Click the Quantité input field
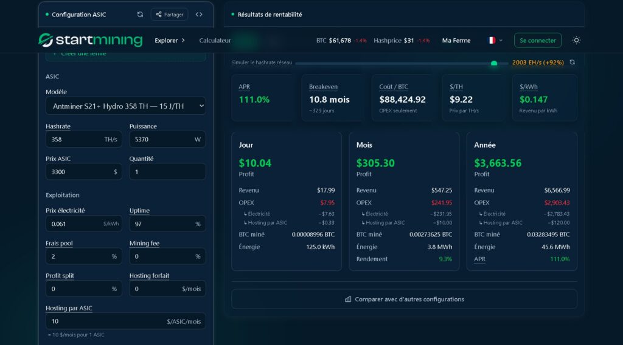 tap(167, 172)
